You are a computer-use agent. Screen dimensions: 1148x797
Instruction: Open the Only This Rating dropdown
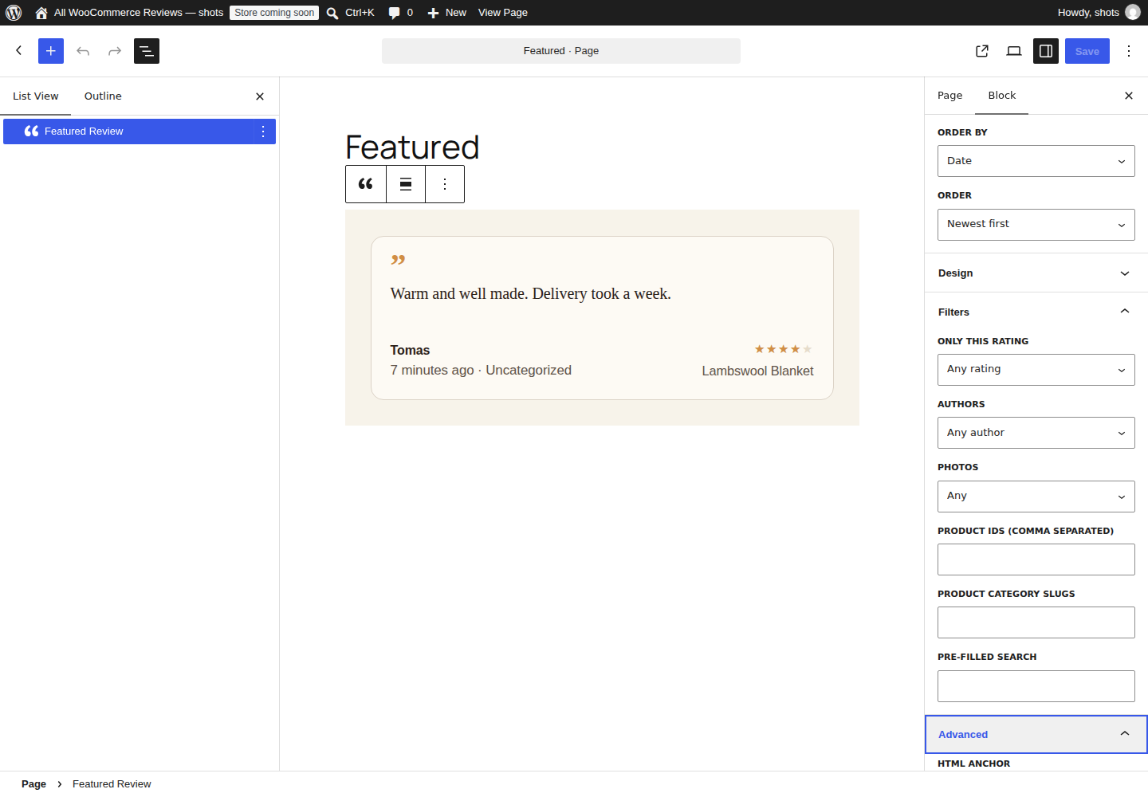(x=1036, y=370)
